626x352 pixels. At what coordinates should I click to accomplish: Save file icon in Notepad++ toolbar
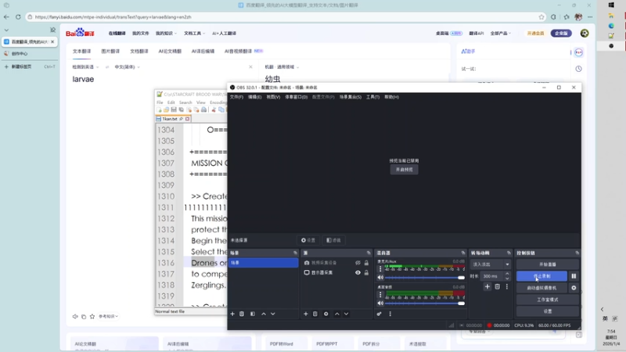[x=174, y=110]
